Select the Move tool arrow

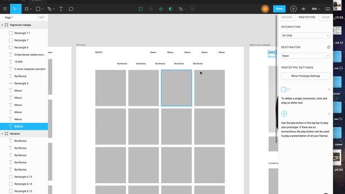[x=15, y=9]
